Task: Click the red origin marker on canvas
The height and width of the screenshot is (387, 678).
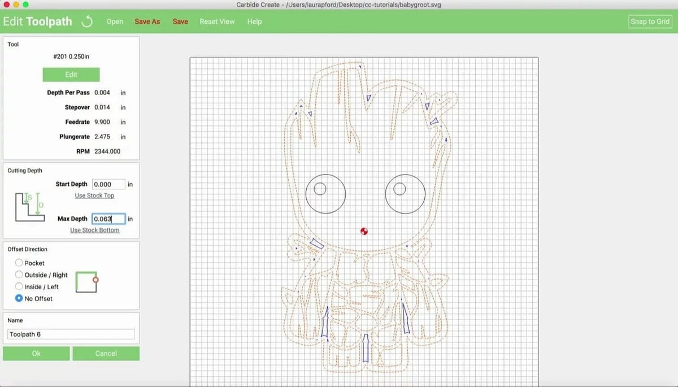Action: [x=364, y=231]
